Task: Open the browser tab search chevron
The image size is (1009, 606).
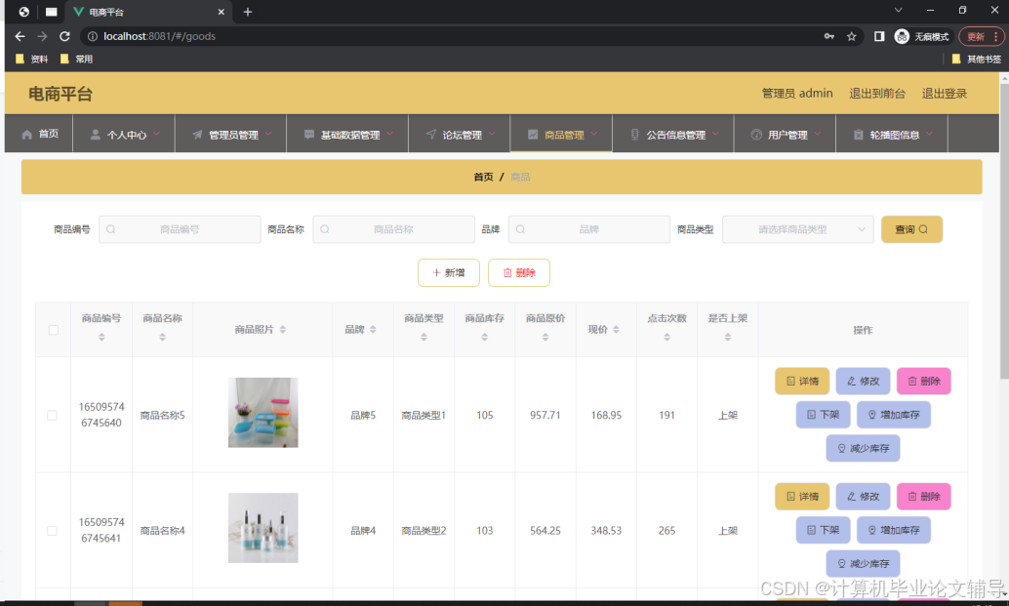Action: coord(899,11)
